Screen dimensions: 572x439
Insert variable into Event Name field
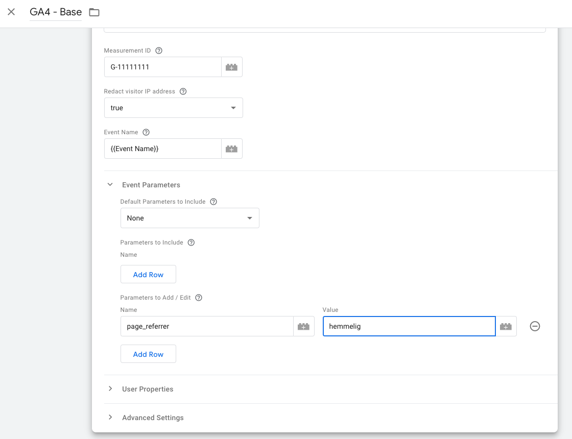click(232, 149)
